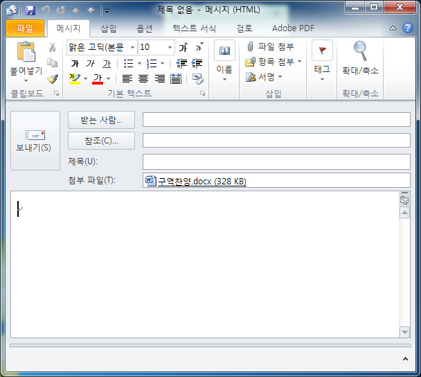Switch to the 검토 tab

tap(244, 28)
